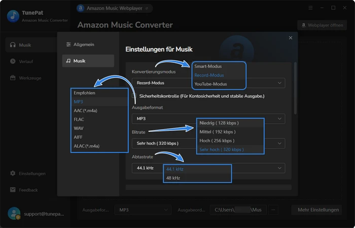Open Einstellungen in main sidebar
355x228 pixels.
click(x=31, y=173)
